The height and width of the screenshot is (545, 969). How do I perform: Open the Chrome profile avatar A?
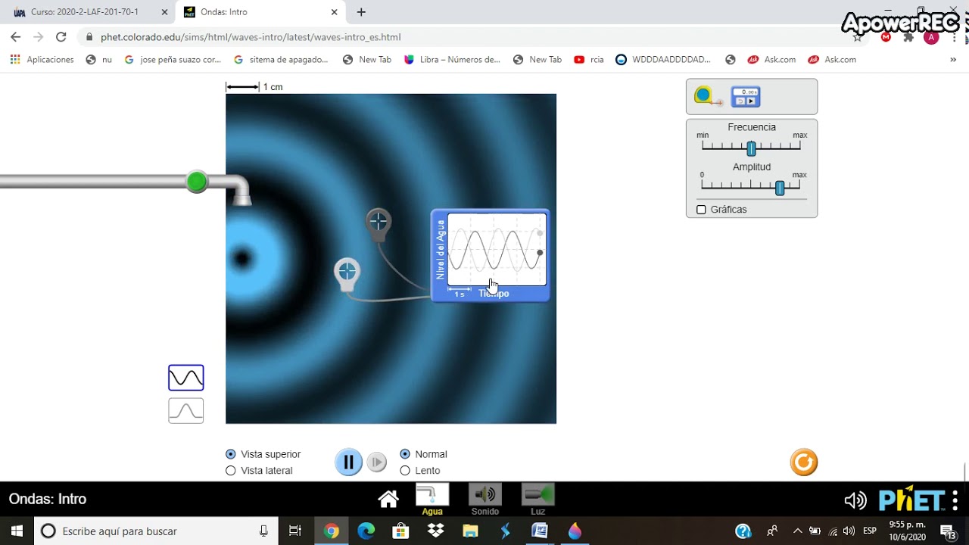pos(931,37)
